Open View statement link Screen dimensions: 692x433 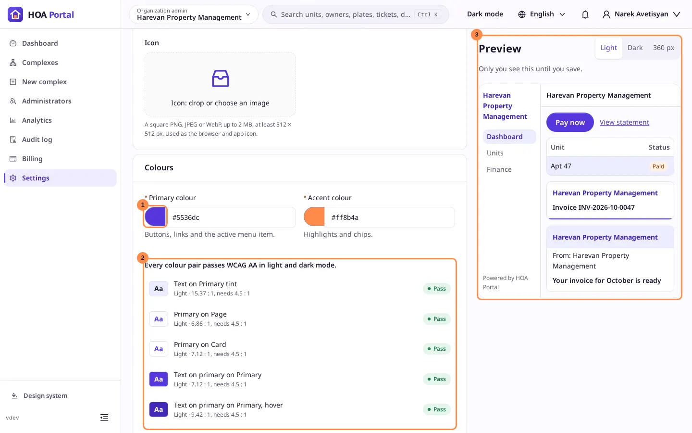coord(624,122)
